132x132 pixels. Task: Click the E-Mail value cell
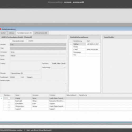click(x=93, y=49)
